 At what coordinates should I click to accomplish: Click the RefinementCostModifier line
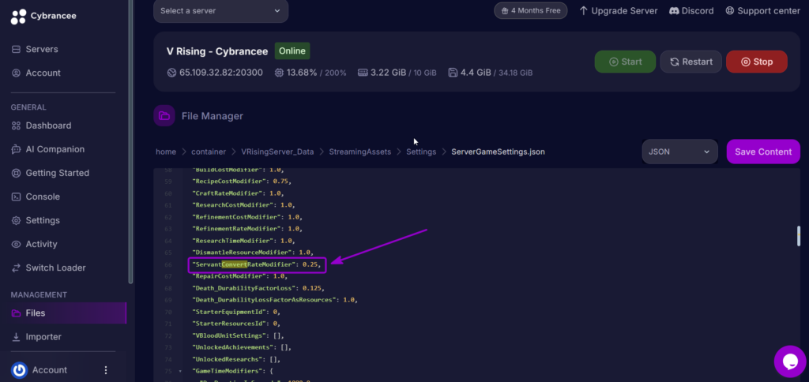tap(247, 217)
